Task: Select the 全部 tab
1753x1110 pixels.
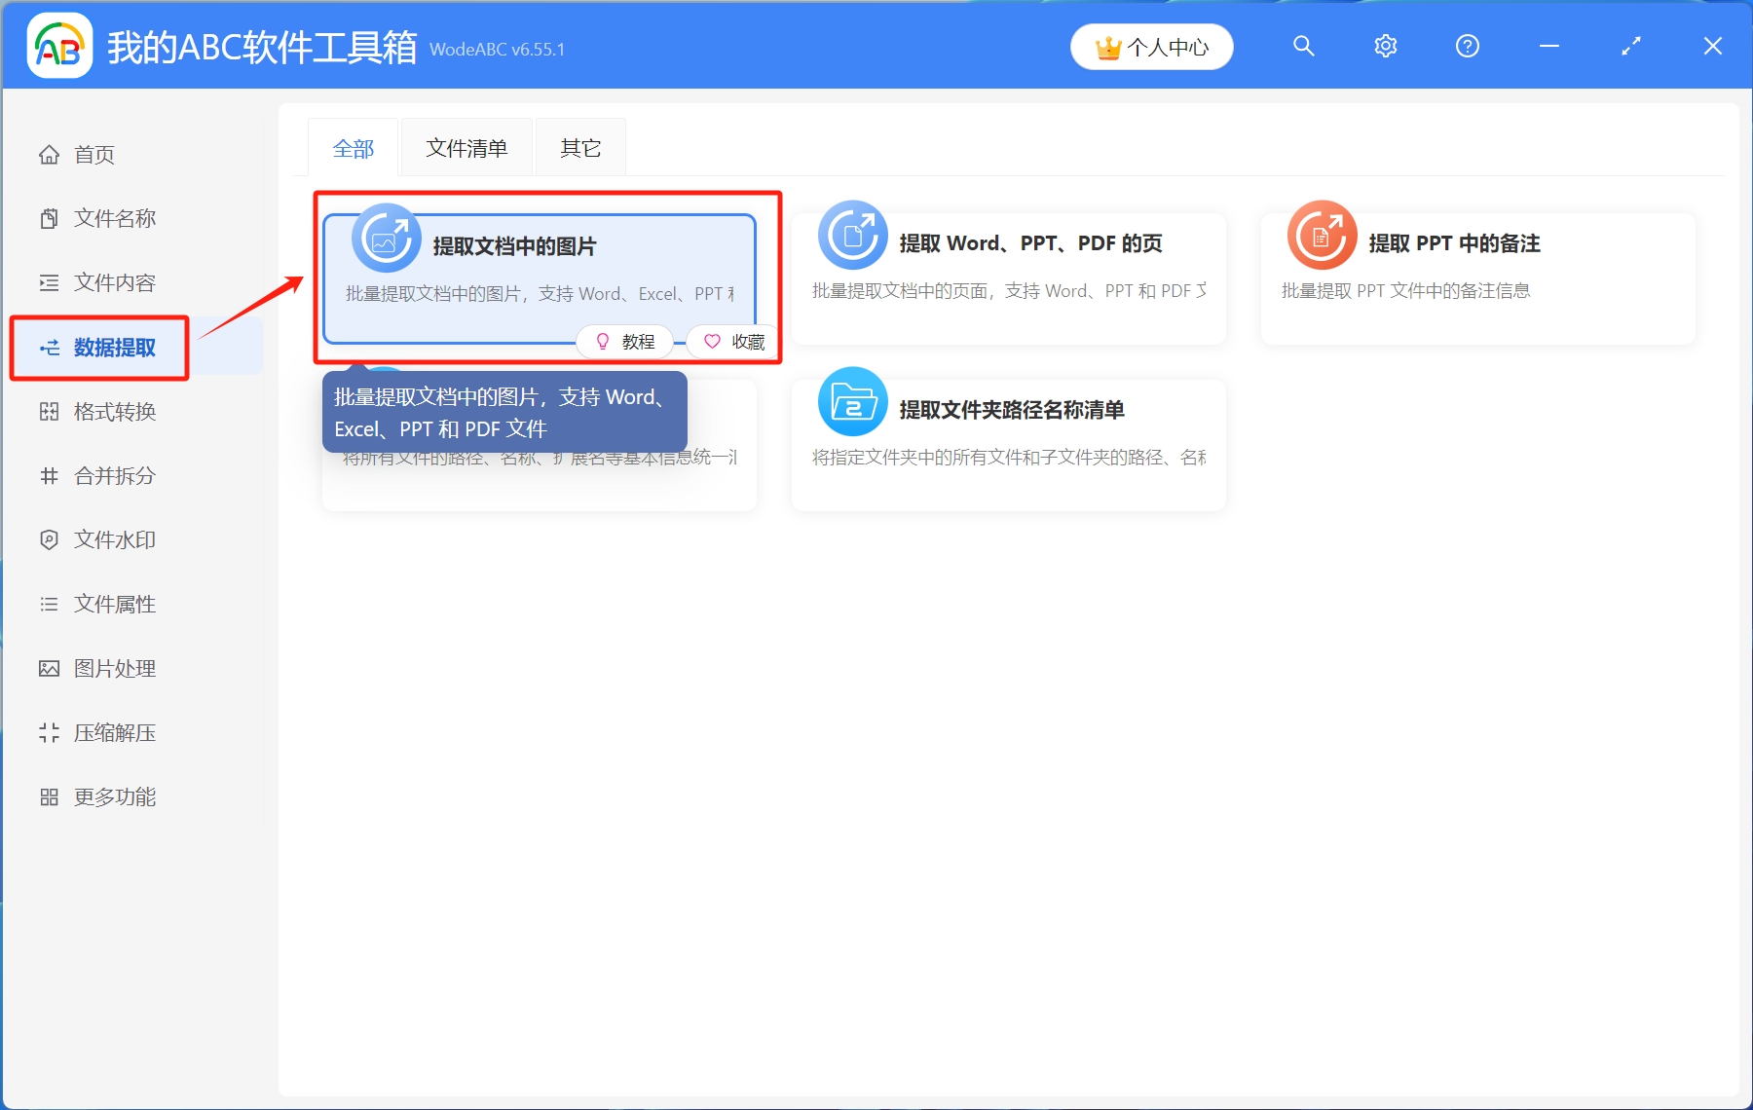Action: coord(353,147)
